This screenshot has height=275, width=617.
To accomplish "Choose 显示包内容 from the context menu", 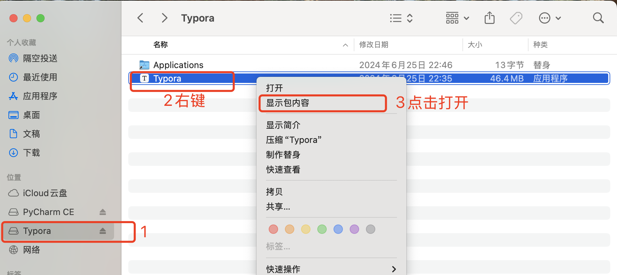I will tap(331, 103).
